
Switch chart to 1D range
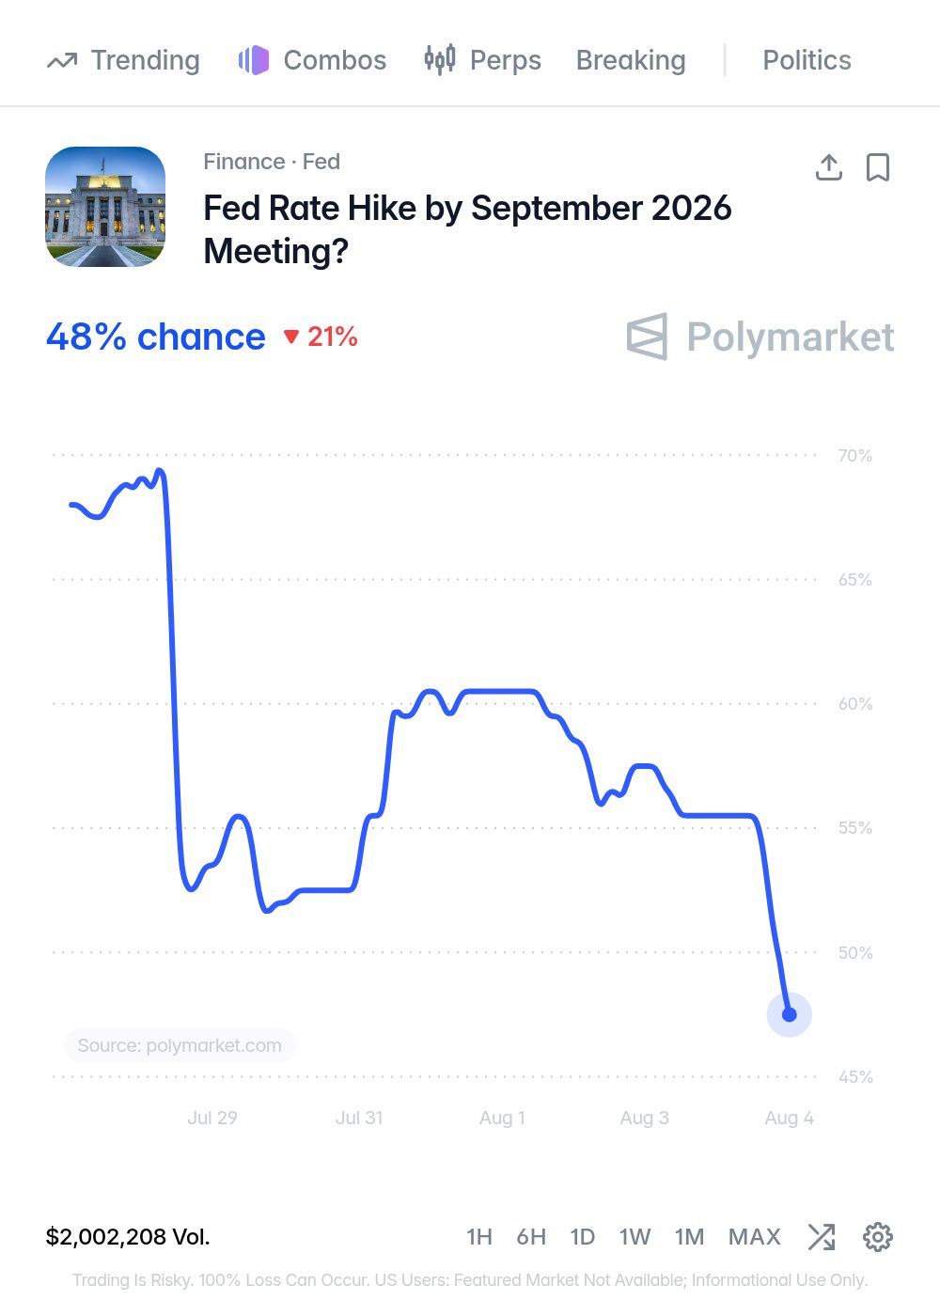(x=583, y=1237)
